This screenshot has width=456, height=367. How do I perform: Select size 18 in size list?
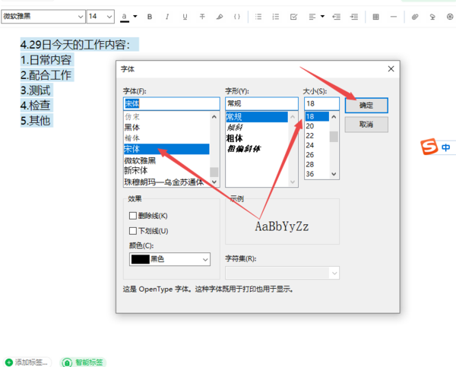pyautogui.click(x=317, y=116)
